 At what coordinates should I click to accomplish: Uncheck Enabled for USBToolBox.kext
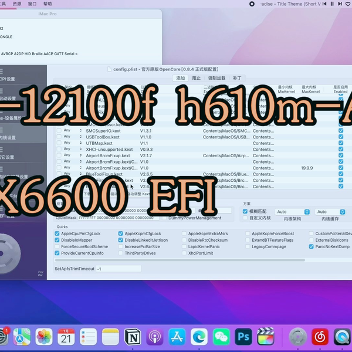tap(341, 137)
